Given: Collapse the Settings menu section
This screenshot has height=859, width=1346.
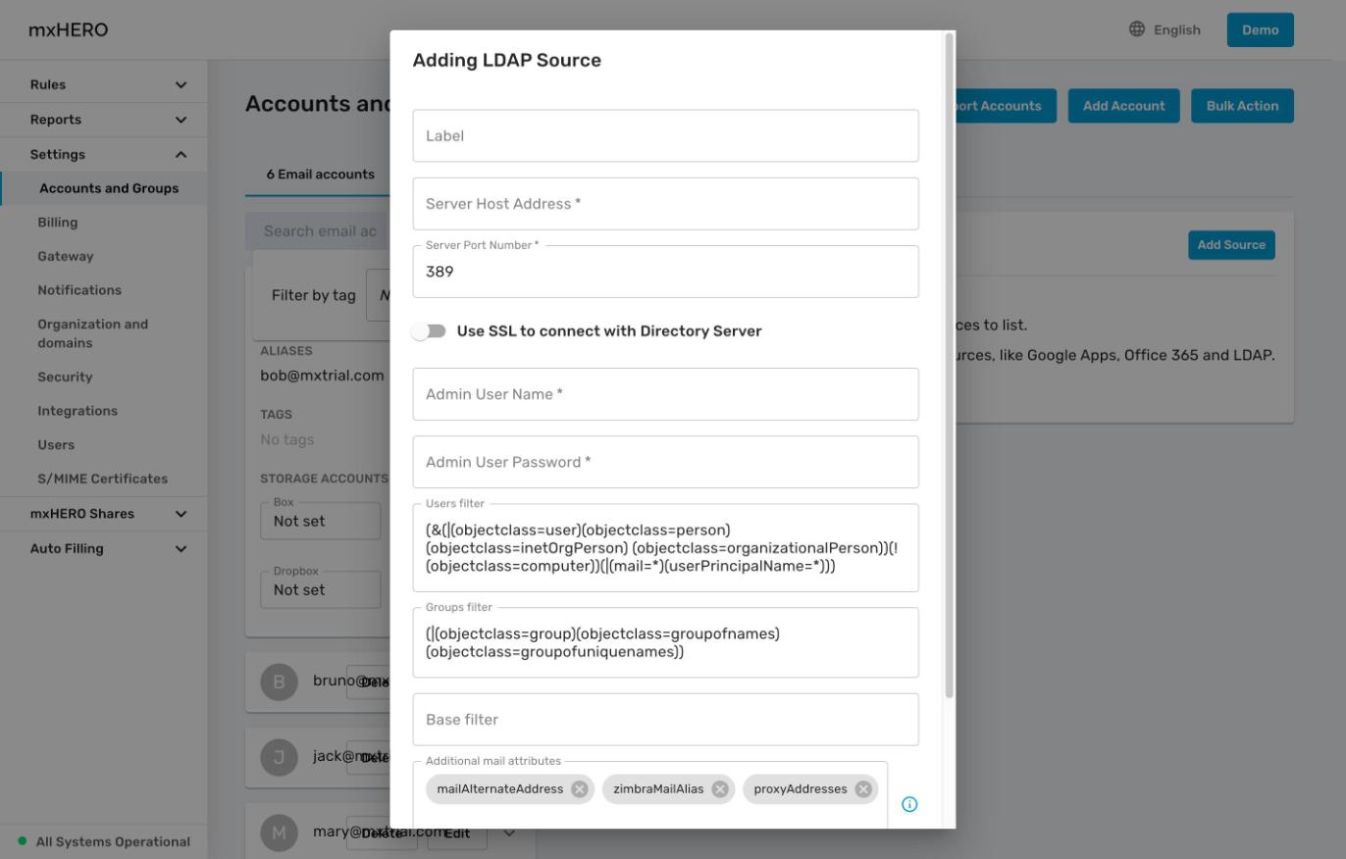Looking at the screenshot, I should click(103, 155).
